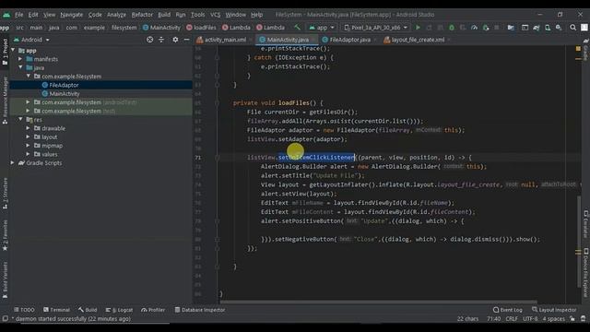The height and width of the screenshot is (332, 590).
Task: Open the Terminal tool window
Action: tap(56, 310)
